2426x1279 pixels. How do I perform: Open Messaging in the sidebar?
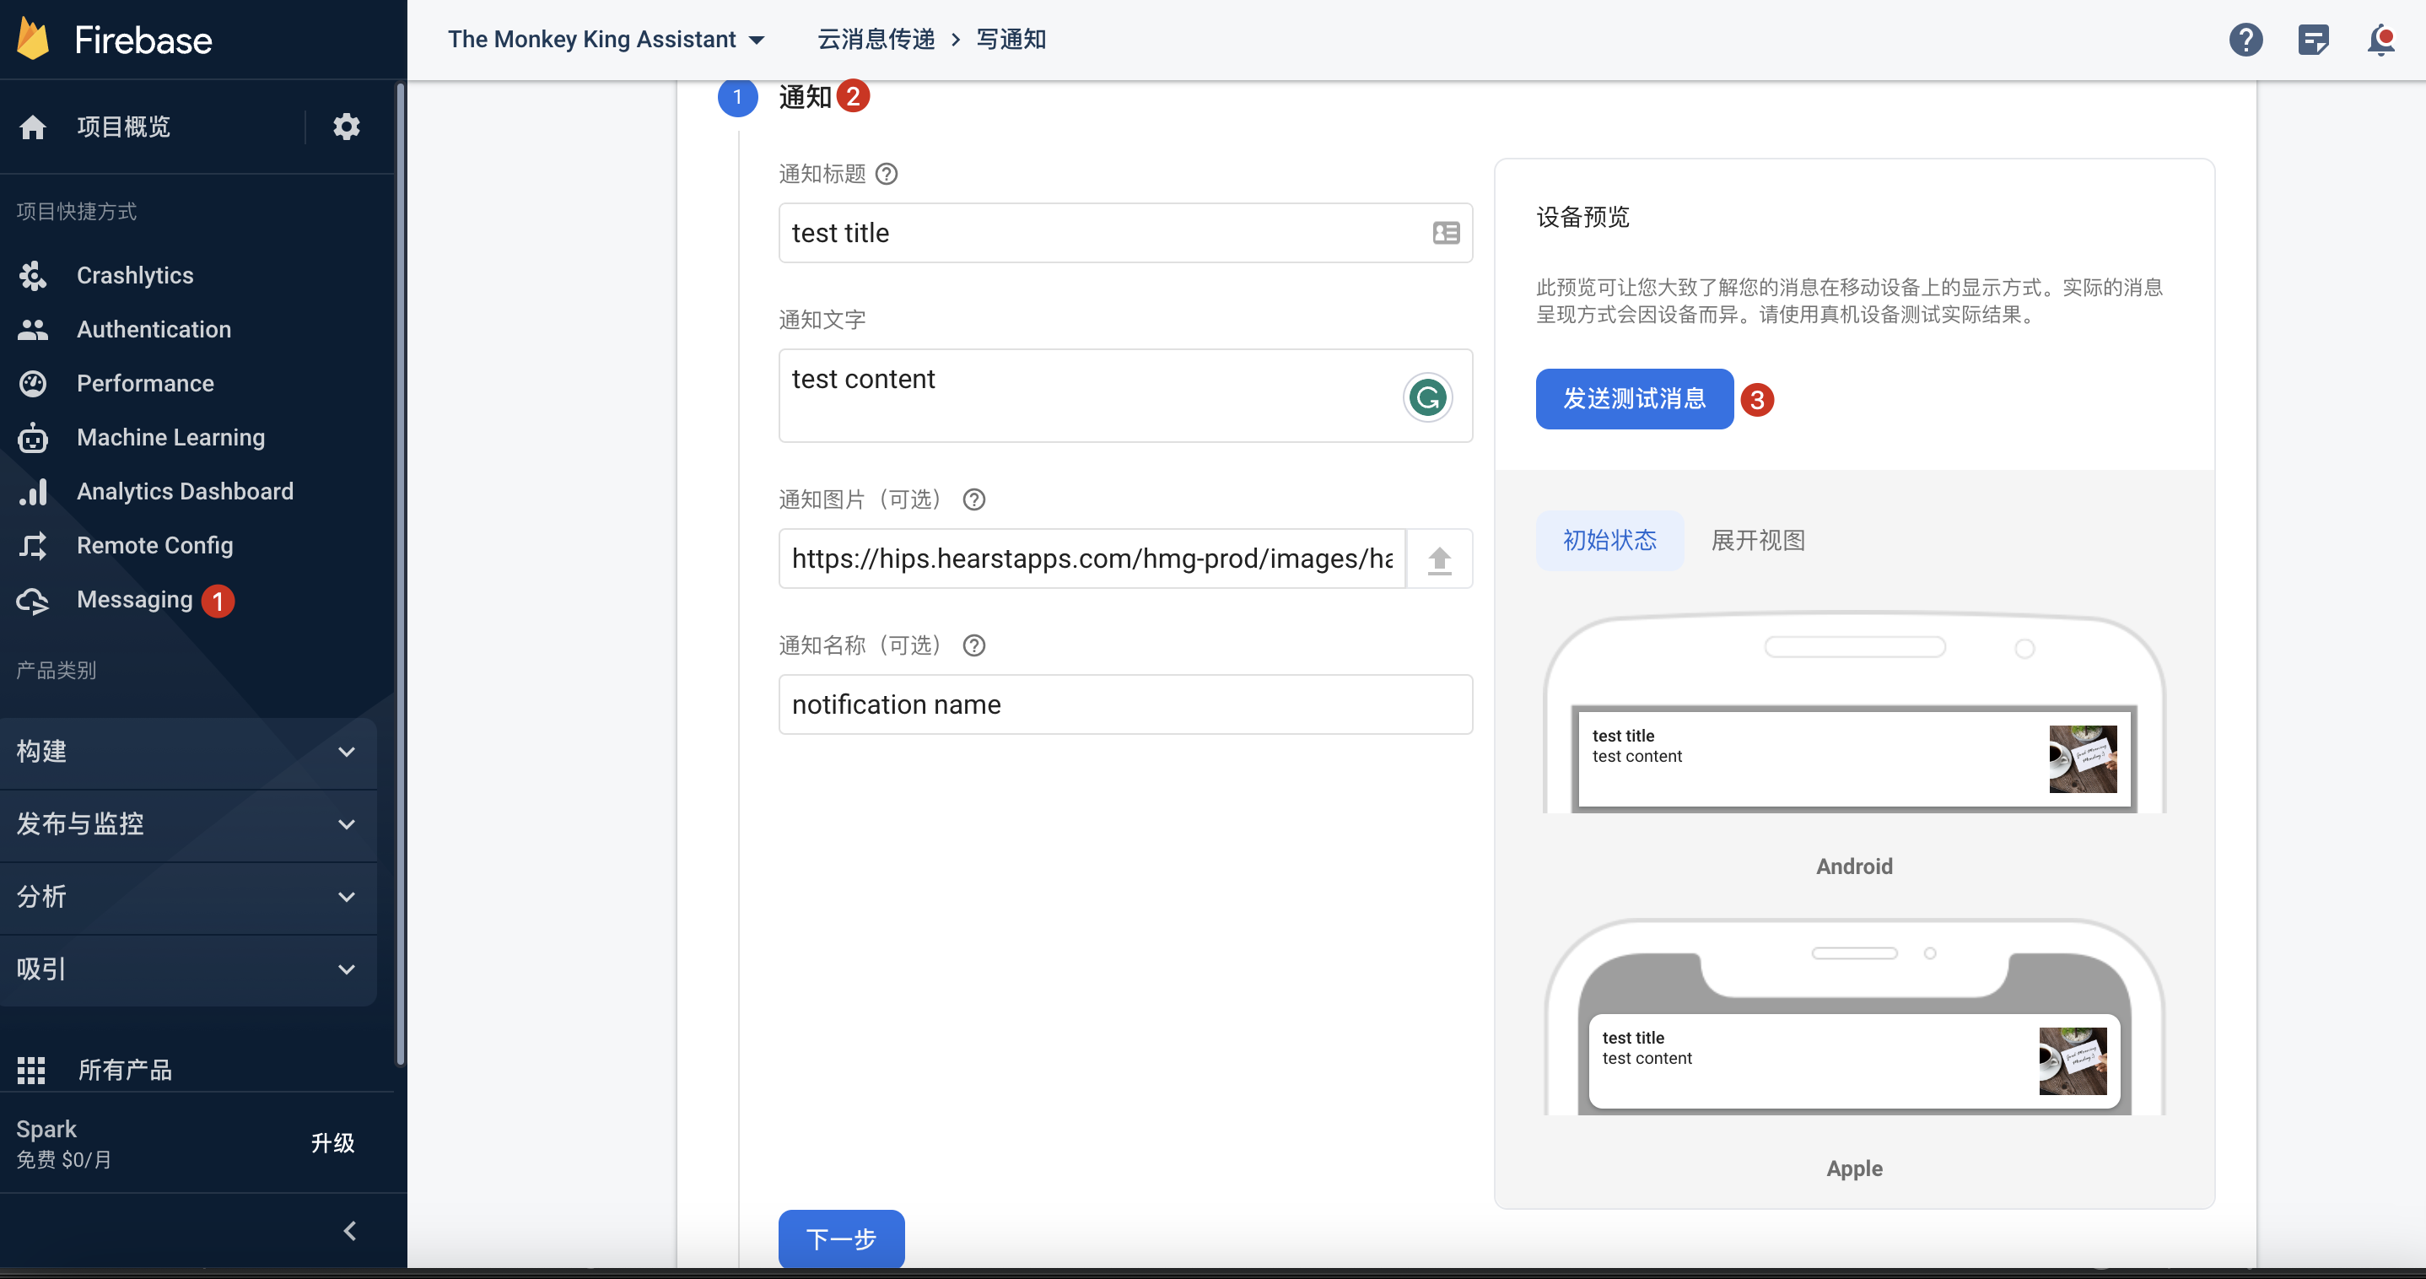(x=135, y=600)
